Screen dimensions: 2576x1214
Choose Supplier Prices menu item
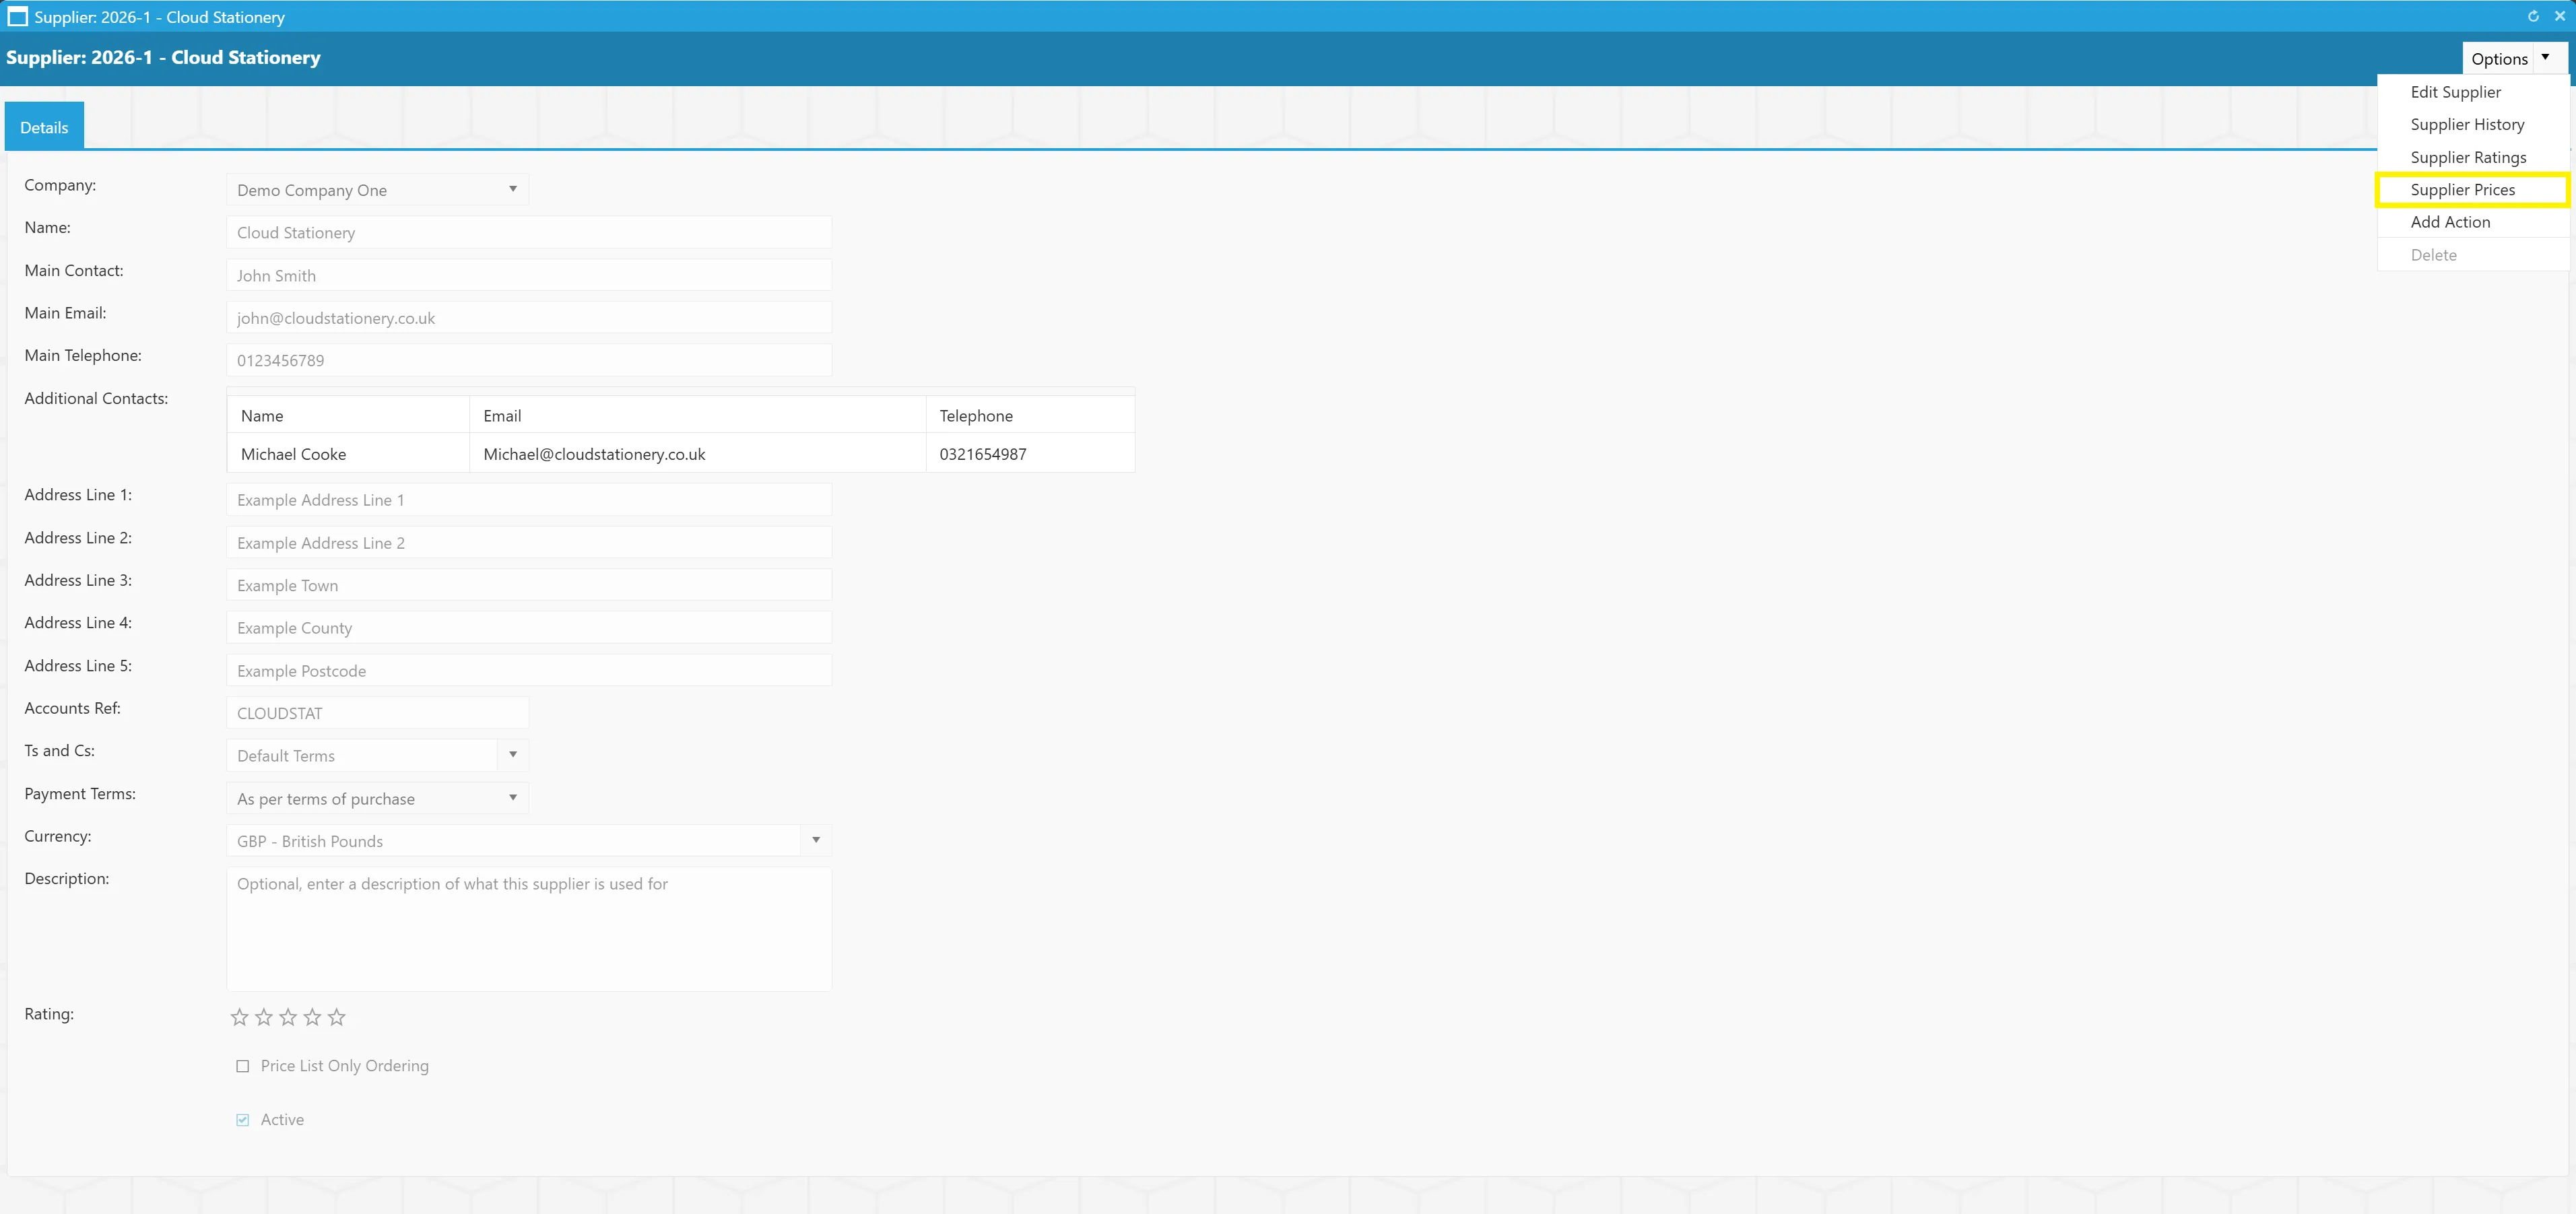pyautogui.click(x=2473, y=190)
